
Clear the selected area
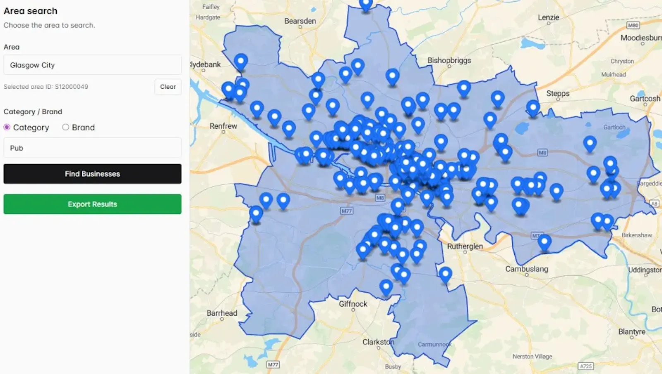pos(168,87)
